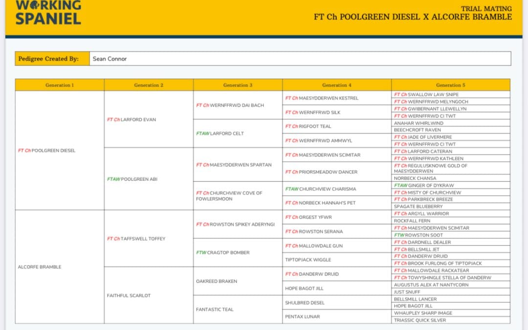Screen dimensions: 528x330
Task: Click the Pedigree Created By name field
Action: [300, 59]
